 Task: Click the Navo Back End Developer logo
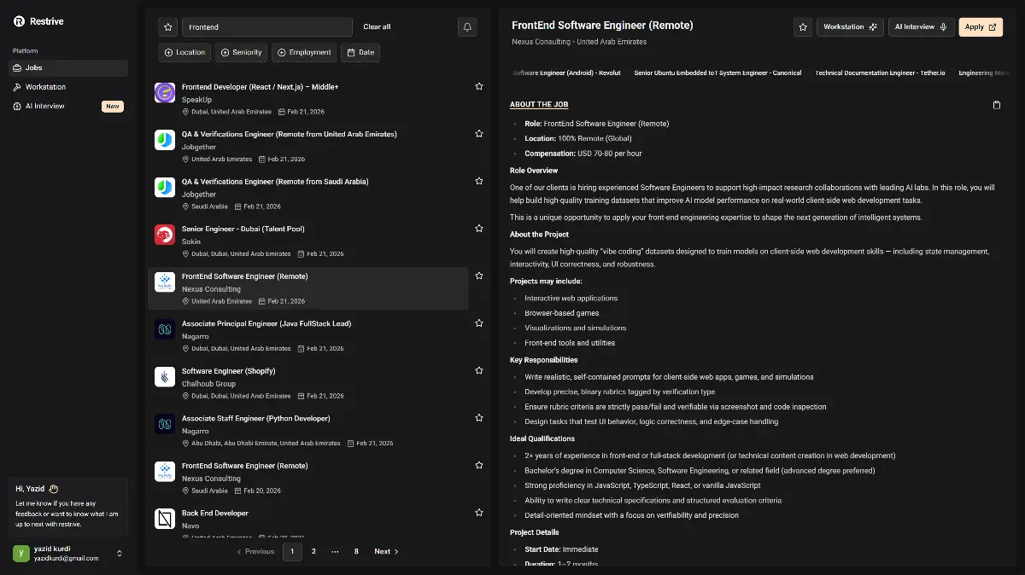tap(165, 518)
